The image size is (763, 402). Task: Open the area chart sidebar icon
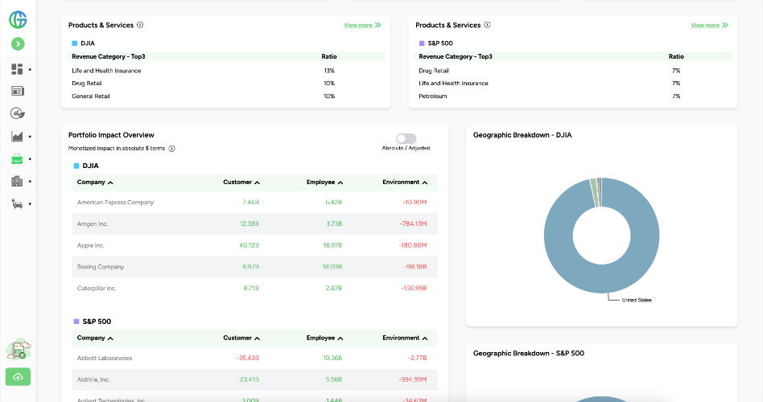tap(17, 136)
